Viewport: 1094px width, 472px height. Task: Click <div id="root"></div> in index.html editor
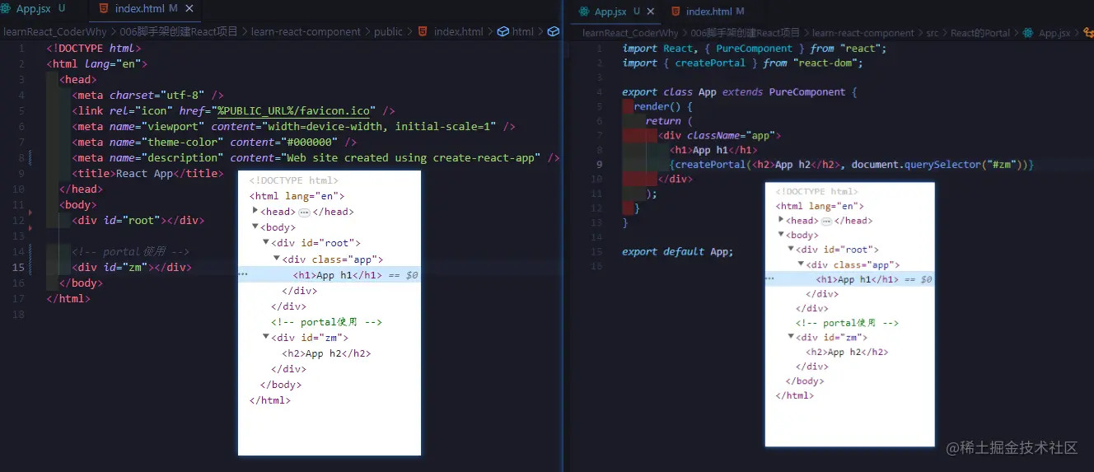click(138, 220)
